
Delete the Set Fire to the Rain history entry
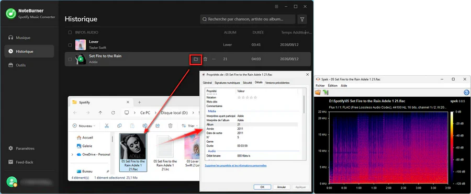pos(205,59)
